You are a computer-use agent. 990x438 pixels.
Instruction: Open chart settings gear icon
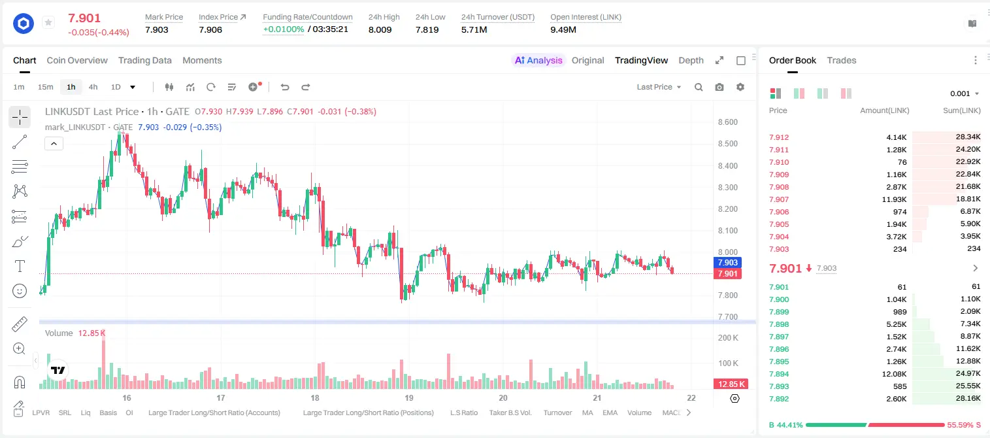coord(740,87)
